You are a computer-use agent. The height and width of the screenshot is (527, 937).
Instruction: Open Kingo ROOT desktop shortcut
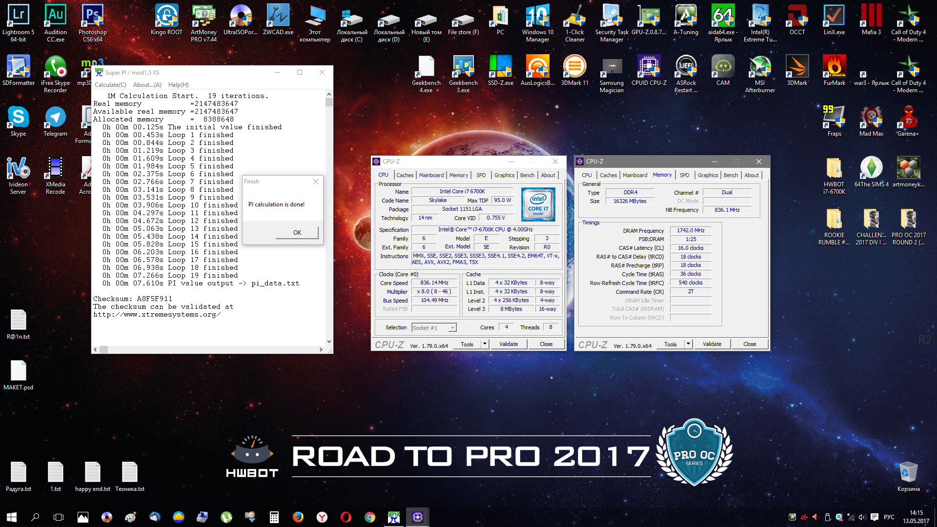[166, 20]
